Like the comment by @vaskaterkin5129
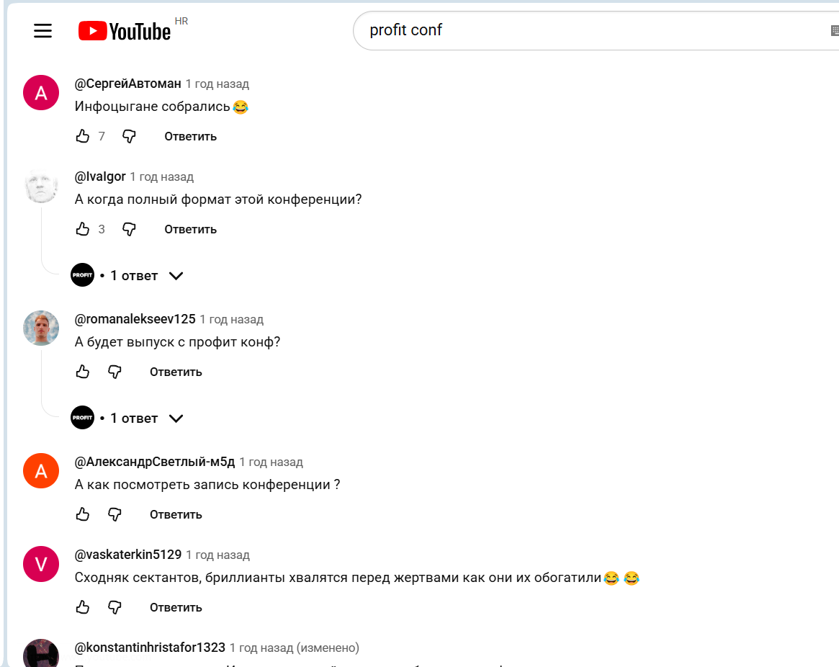 [83, 607]
